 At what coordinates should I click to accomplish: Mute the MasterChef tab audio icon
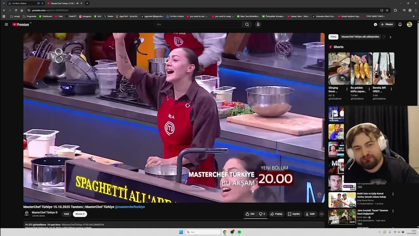77,3
